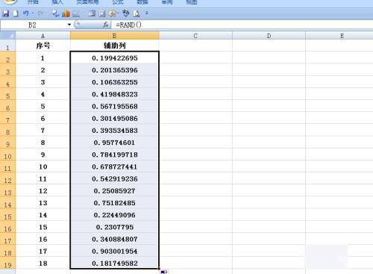
Task: Click the Select All corner of the sheet
Action: point(7,36)
